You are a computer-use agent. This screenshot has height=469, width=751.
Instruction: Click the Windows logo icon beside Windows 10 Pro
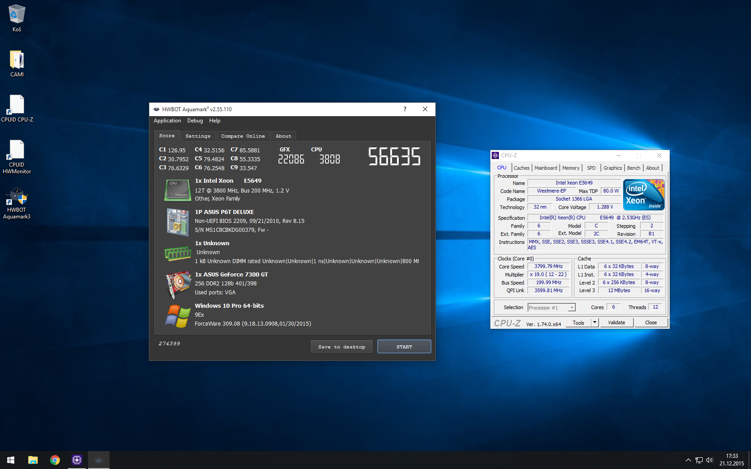178,316
